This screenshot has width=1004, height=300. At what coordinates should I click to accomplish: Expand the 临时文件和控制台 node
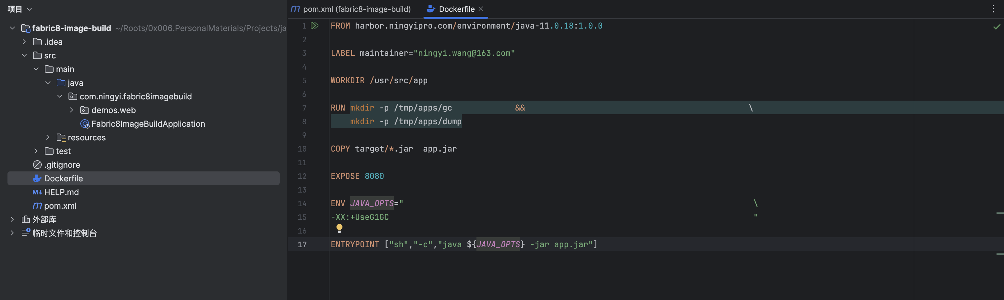point(12,233)
